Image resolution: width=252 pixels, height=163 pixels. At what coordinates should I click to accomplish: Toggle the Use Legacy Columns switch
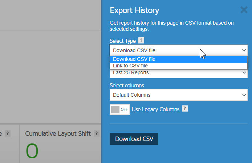coord(120,109)
